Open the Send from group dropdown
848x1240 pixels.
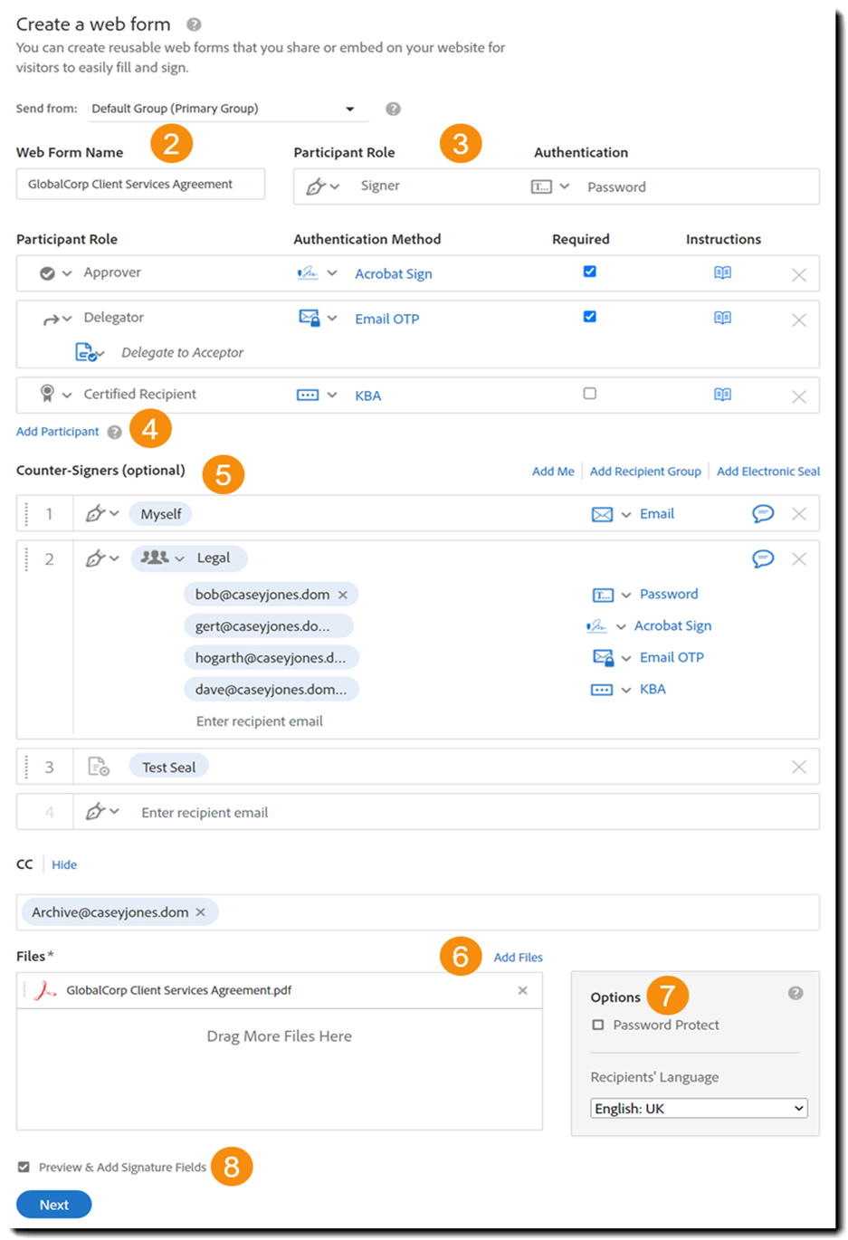coord(229,109)
